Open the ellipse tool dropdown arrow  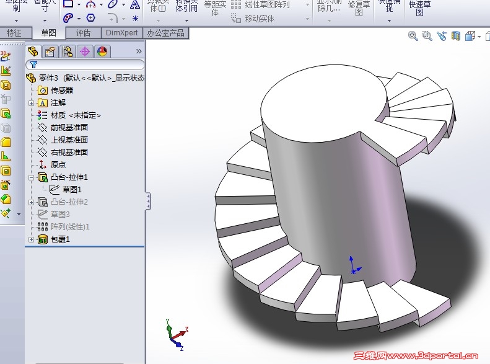pos(123,5)
